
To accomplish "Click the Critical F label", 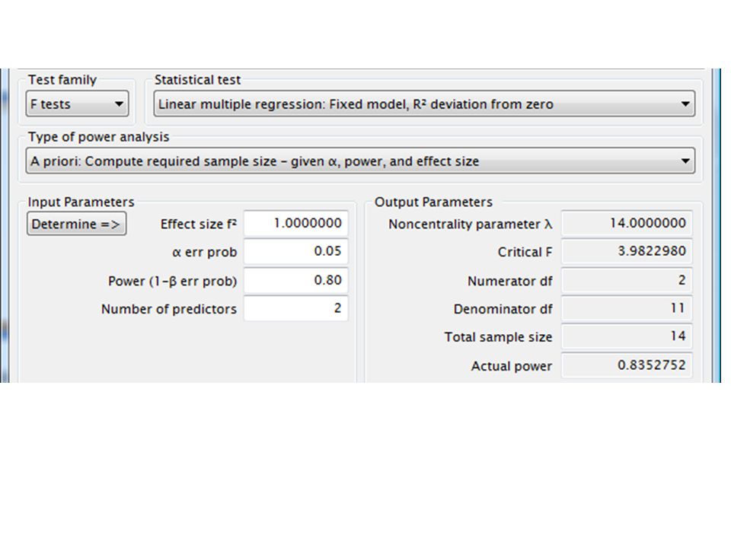I will click(x=525, y=252).
